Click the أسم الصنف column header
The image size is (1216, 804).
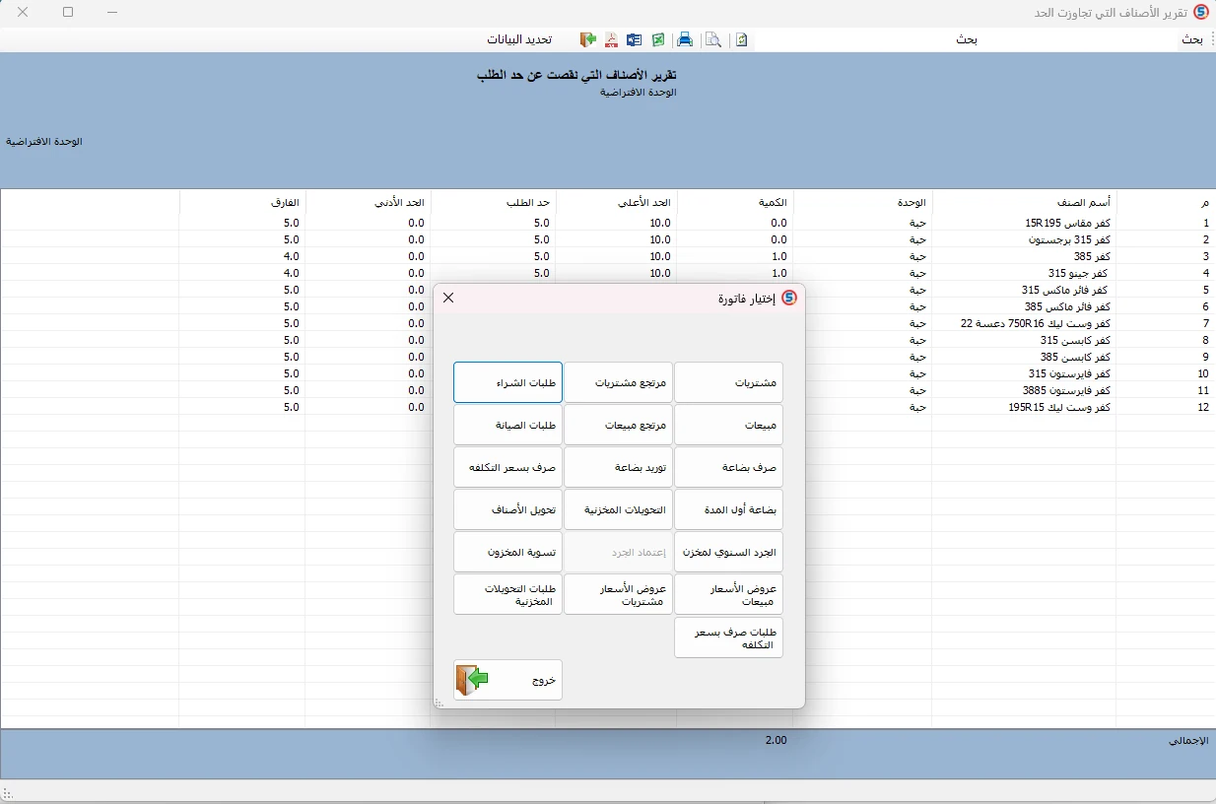(1024, 202)
